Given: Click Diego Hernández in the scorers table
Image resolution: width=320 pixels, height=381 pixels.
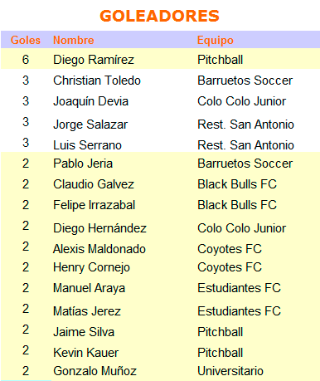Looking at the screenshot, I should click(x=99, y=228).
